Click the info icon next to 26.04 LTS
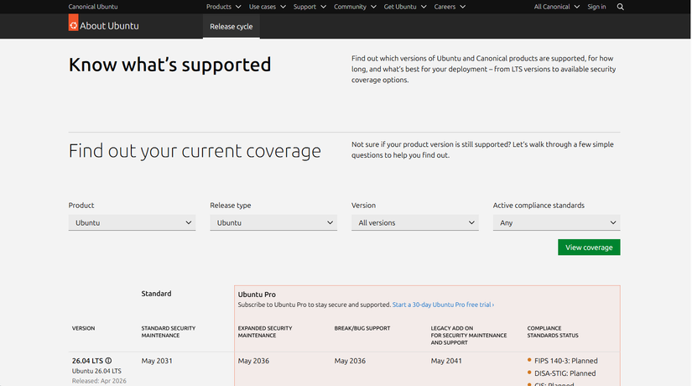This screenshot has height=386, width=692. point(108,361)
